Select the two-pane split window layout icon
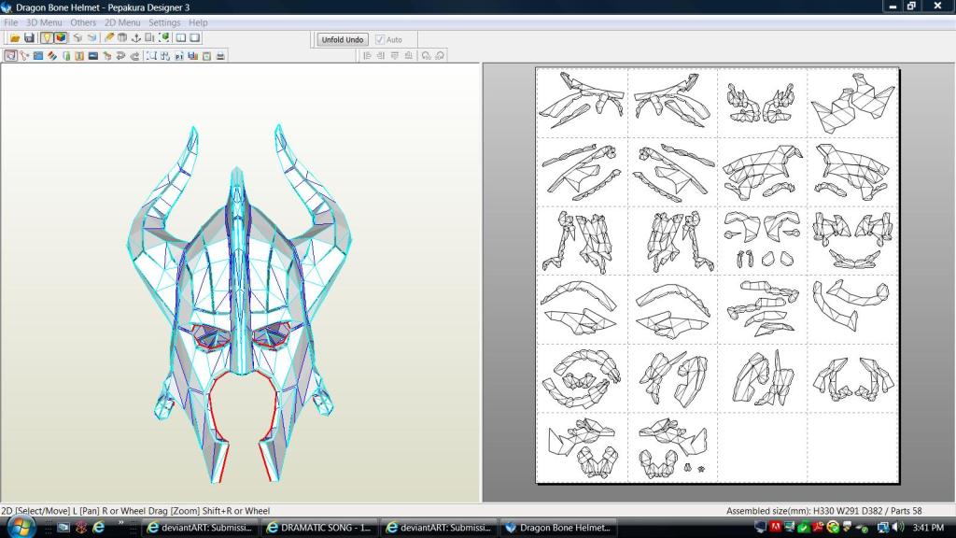This screenshot has width=956, height=538. click(180, 37)
